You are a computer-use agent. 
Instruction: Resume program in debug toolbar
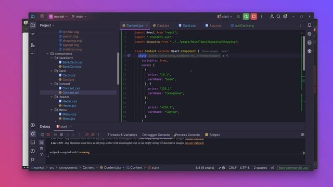pyautogui.click(x=56, y=135)
